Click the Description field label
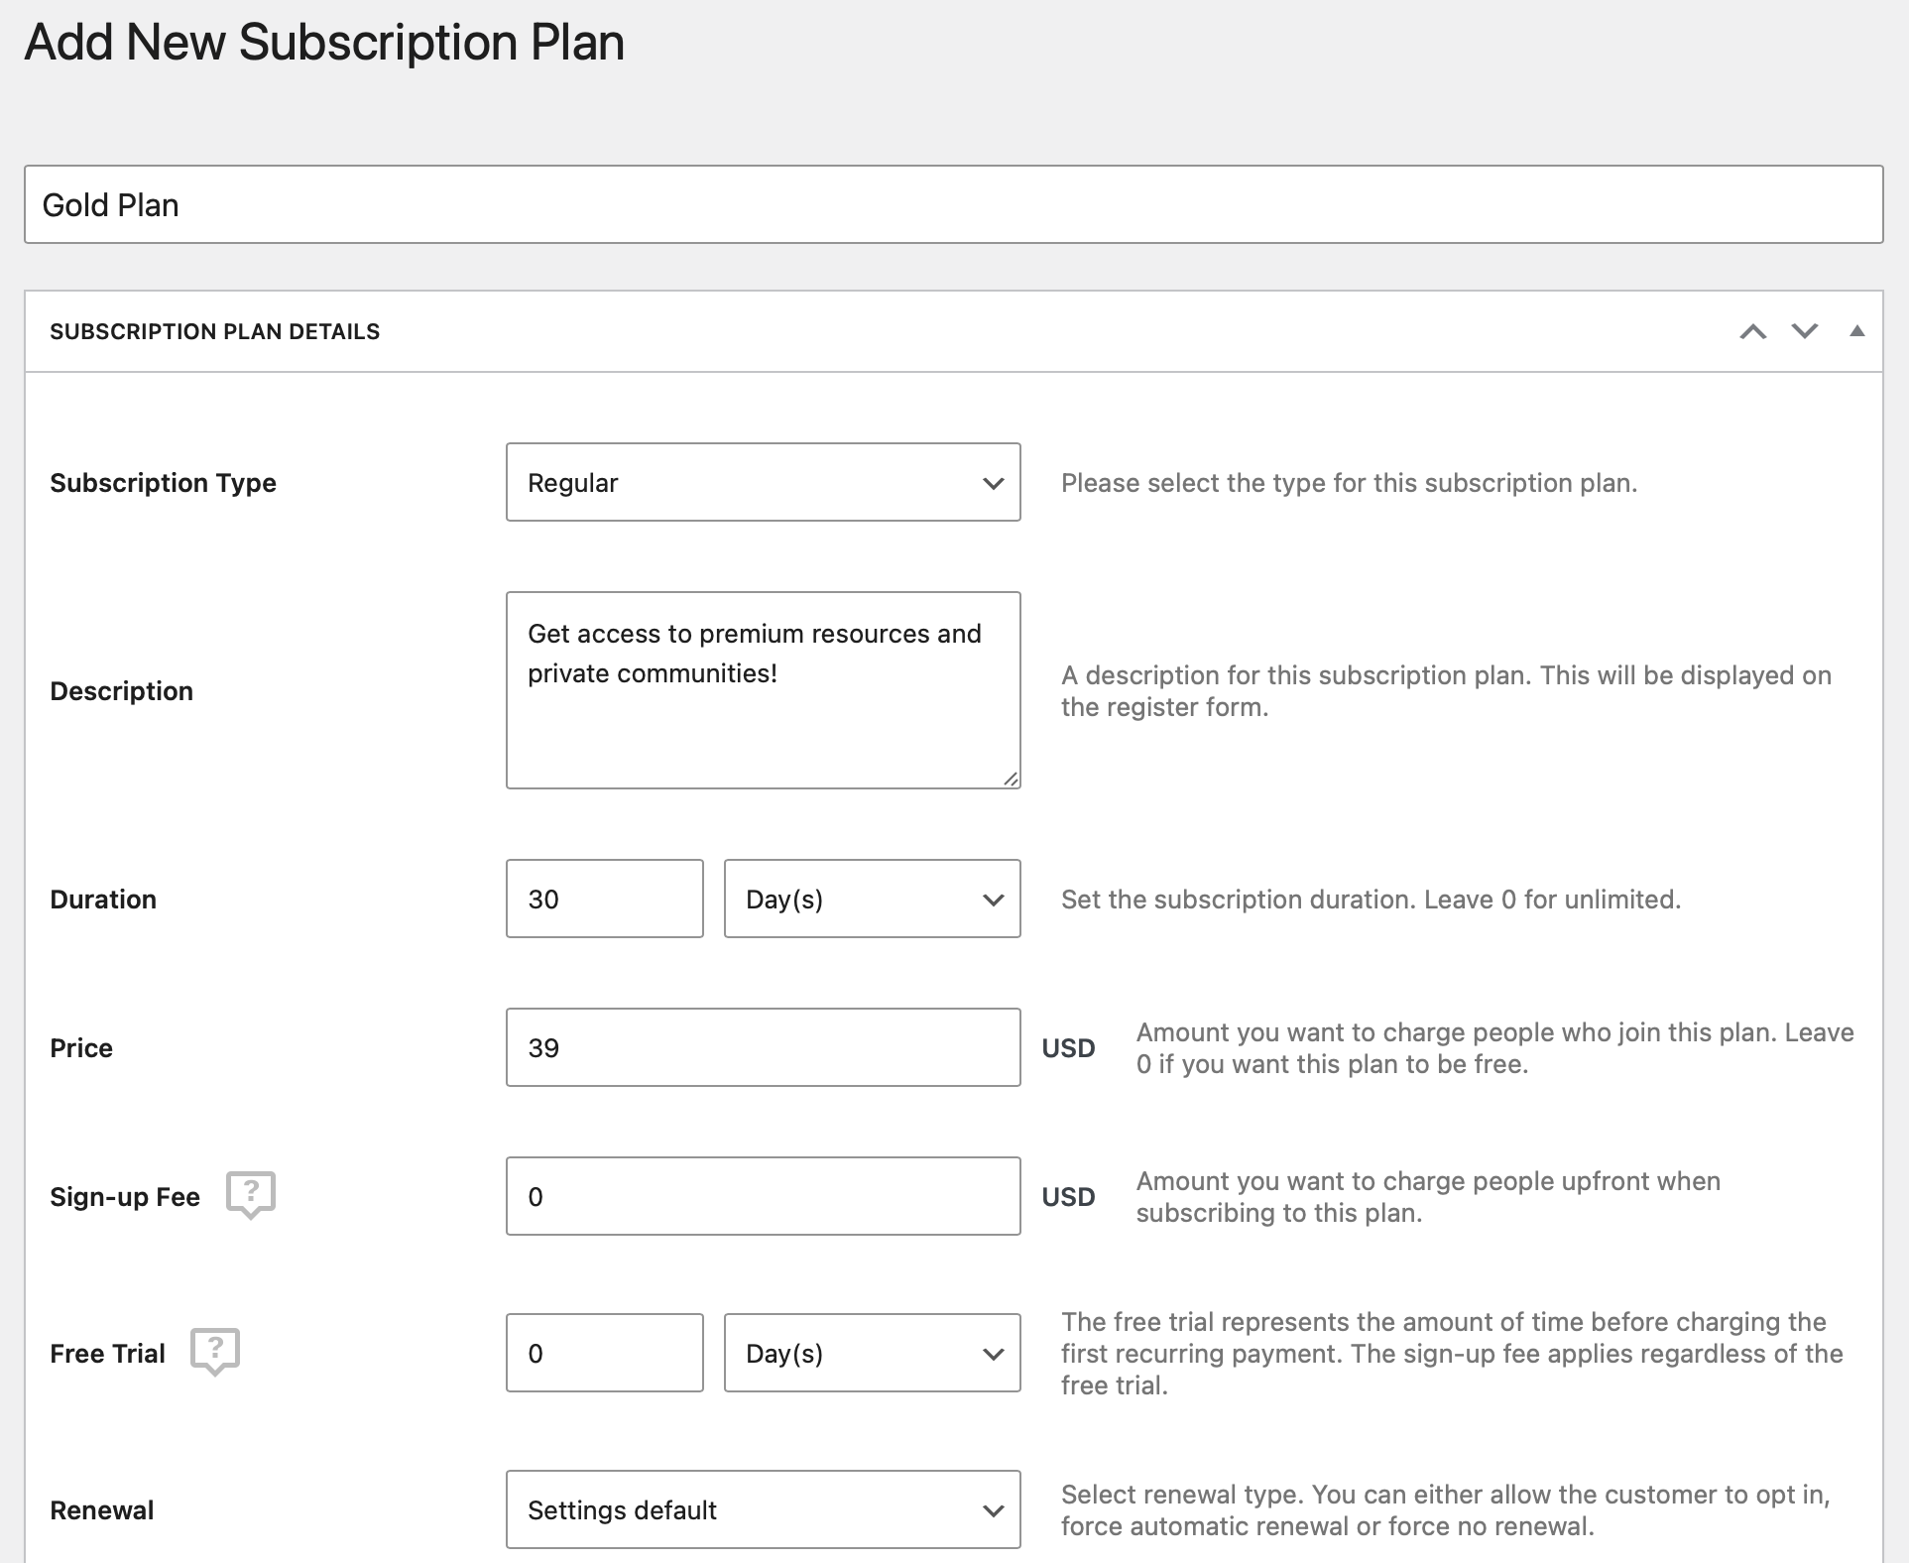 pos(122,691)
